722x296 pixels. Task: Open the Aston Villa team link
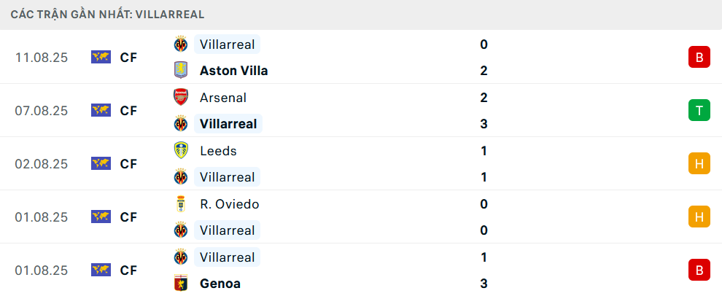tap(233, 71)
